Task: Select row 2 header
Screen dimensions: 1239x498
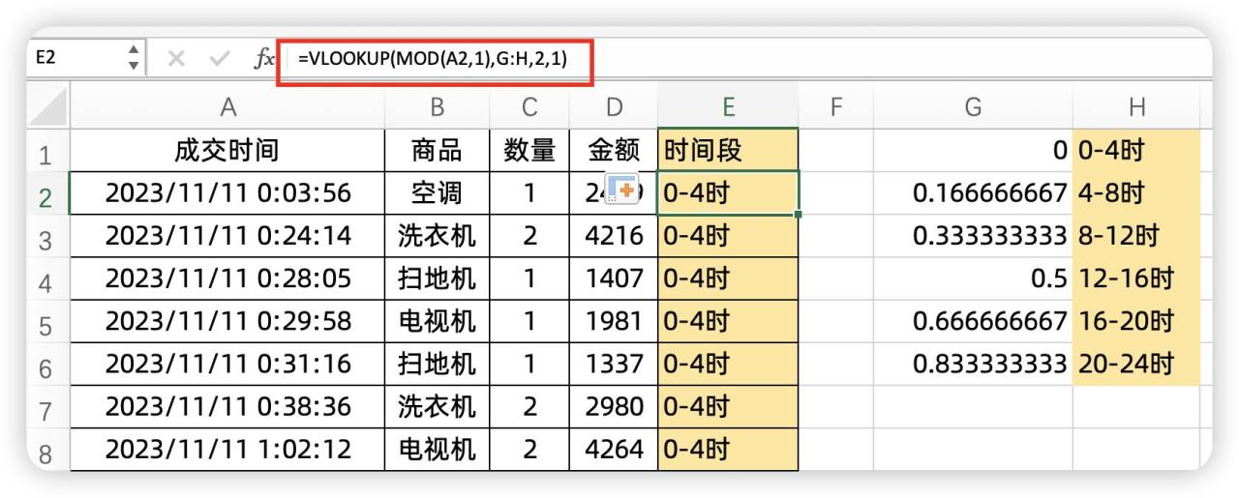Action: point(50,195)
